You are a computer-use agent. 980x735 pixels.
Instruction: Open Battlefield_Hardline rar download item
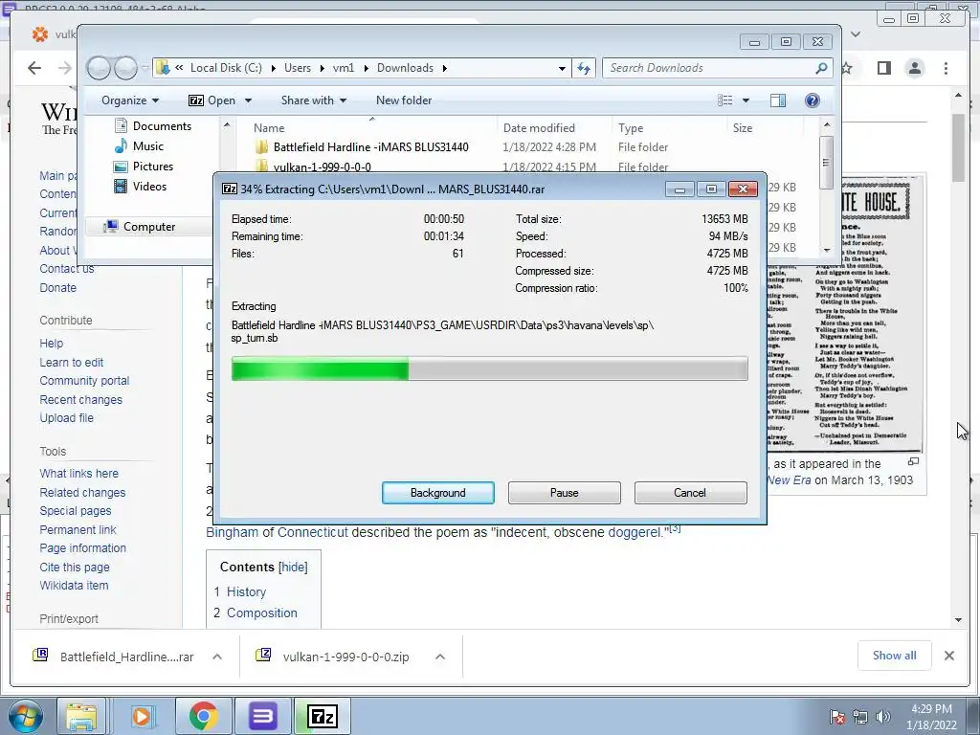[114, 657]
